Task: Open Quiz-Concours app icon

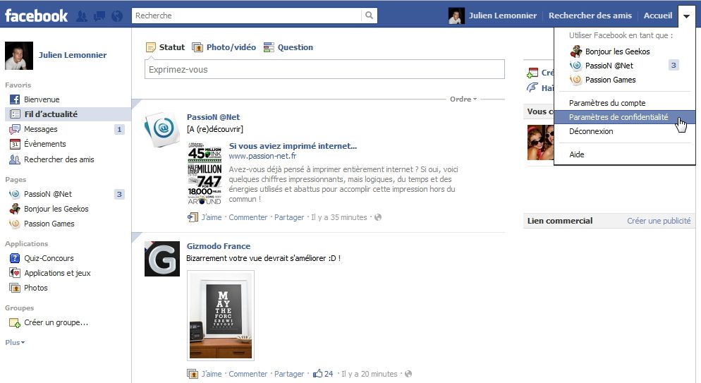Action: point(15,258)
